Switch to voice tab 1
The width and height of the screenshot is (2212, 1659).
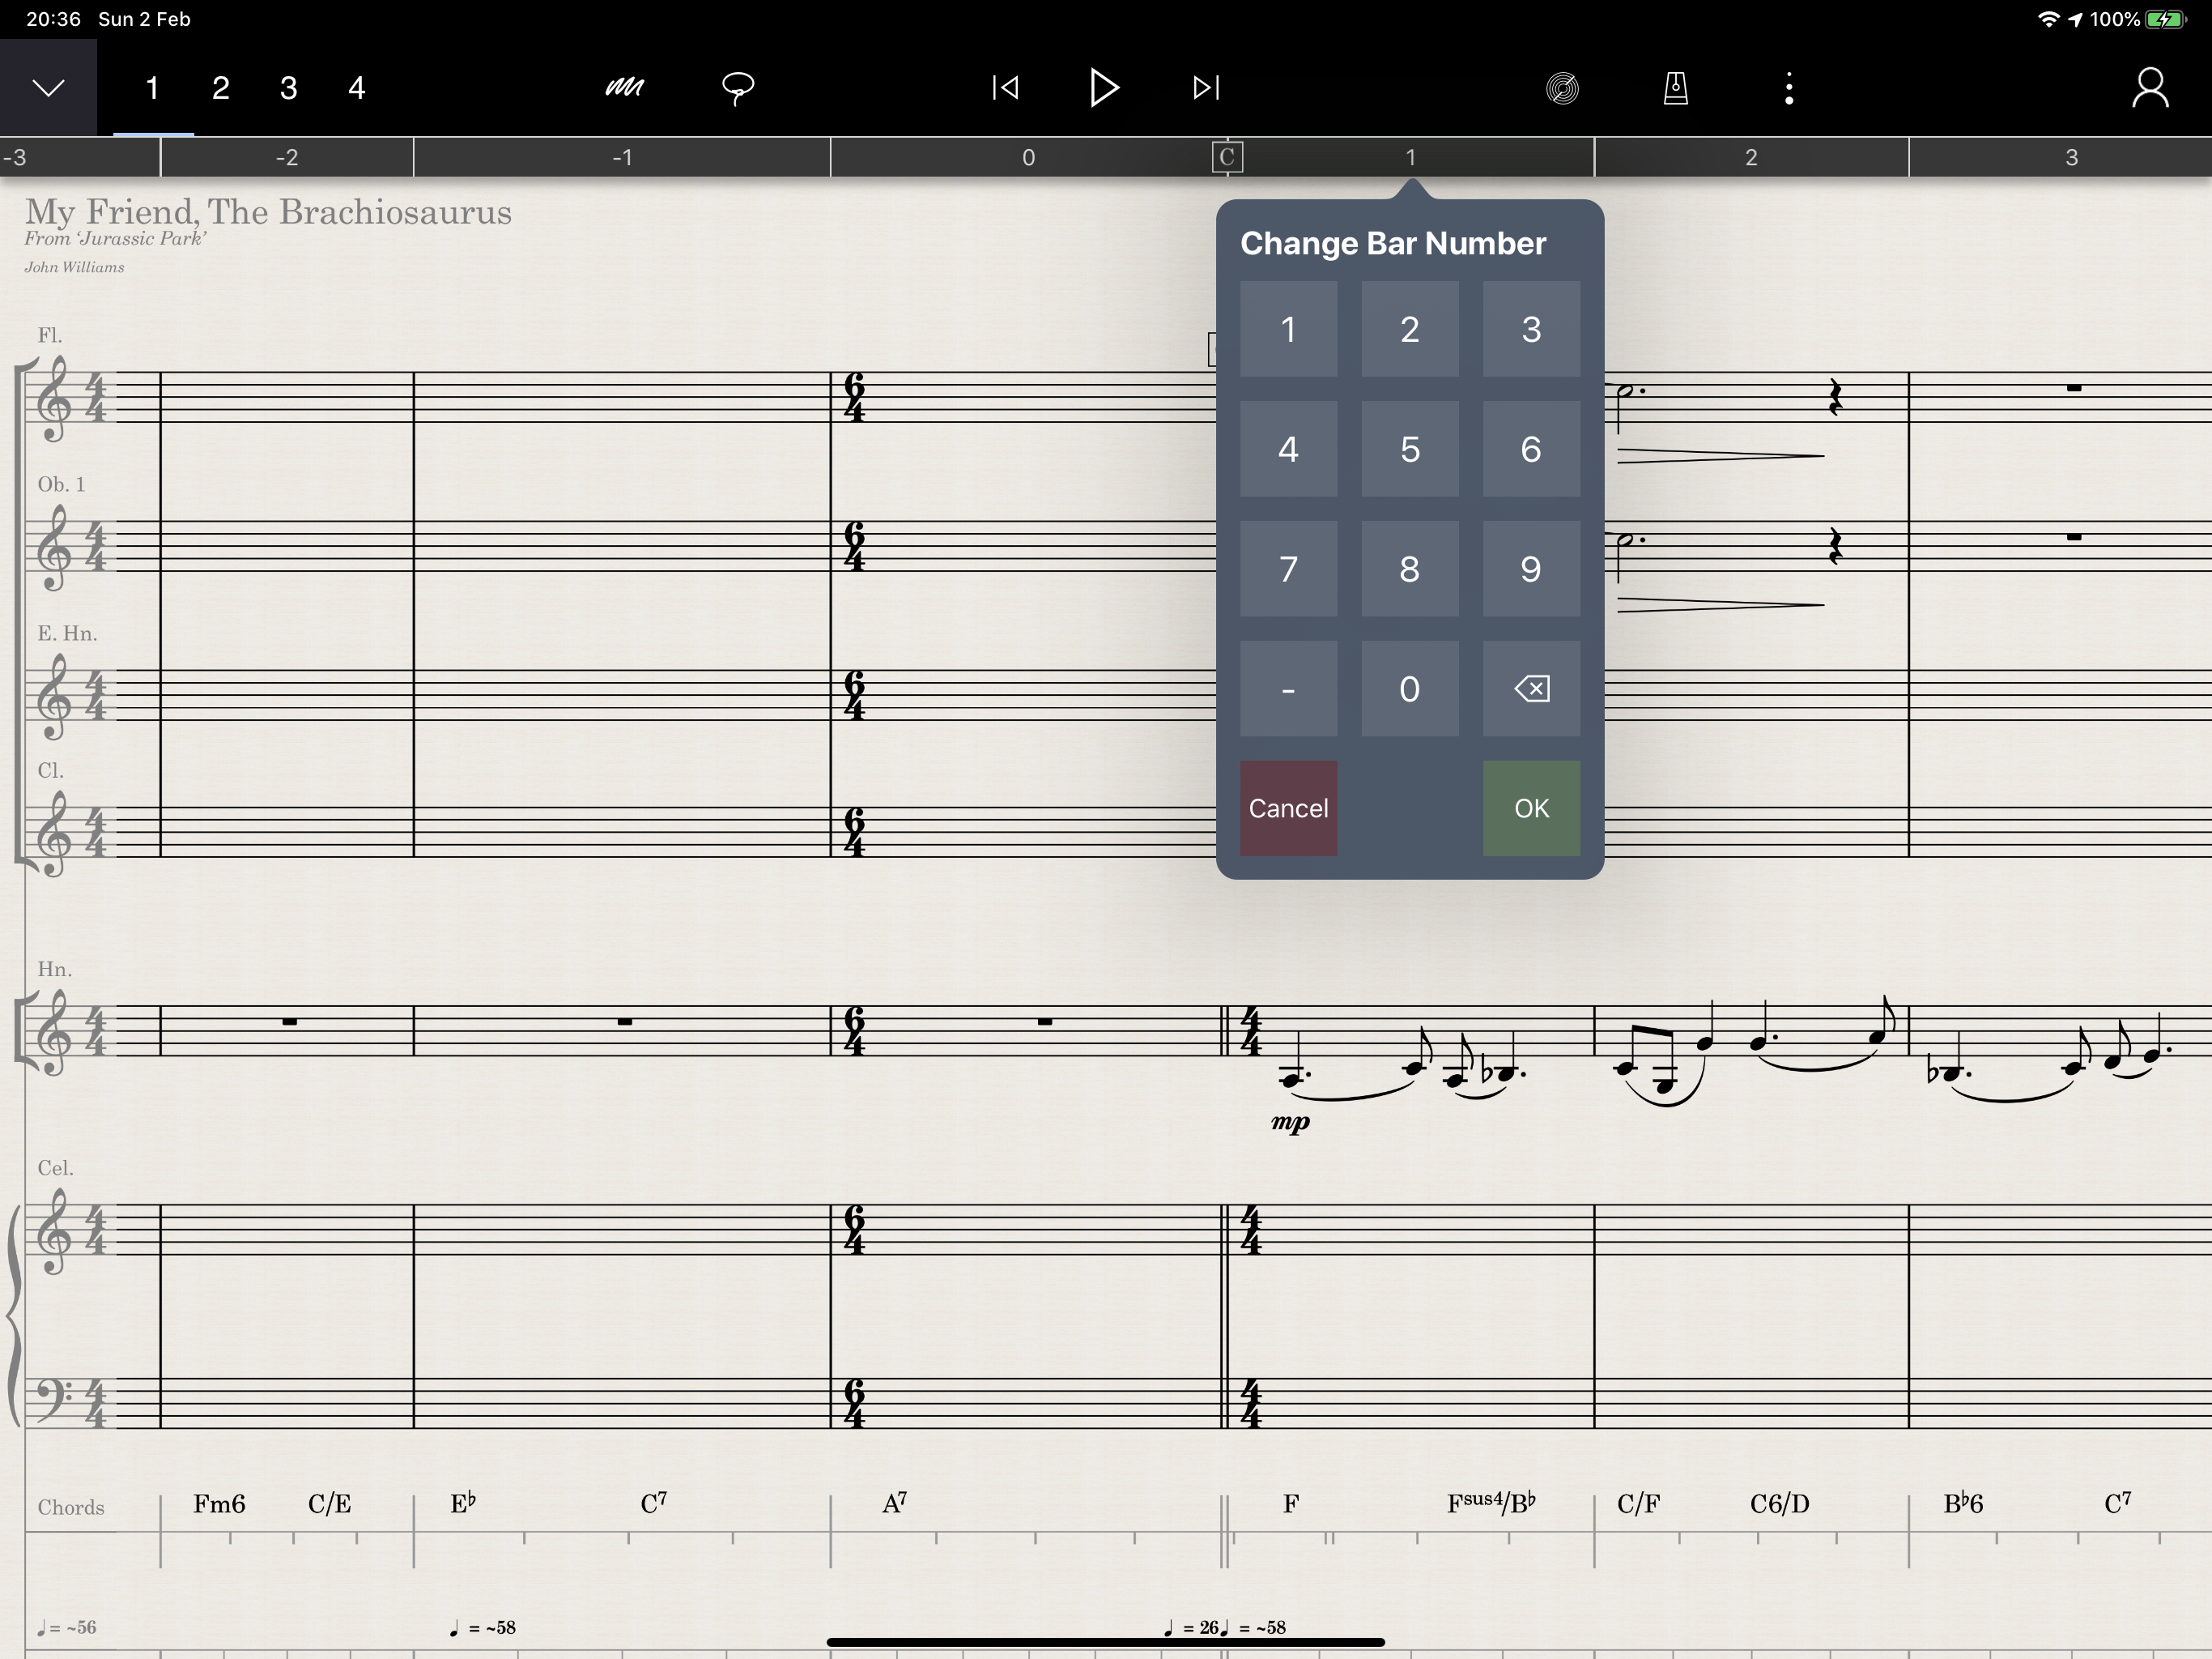[x=152, y=88]
